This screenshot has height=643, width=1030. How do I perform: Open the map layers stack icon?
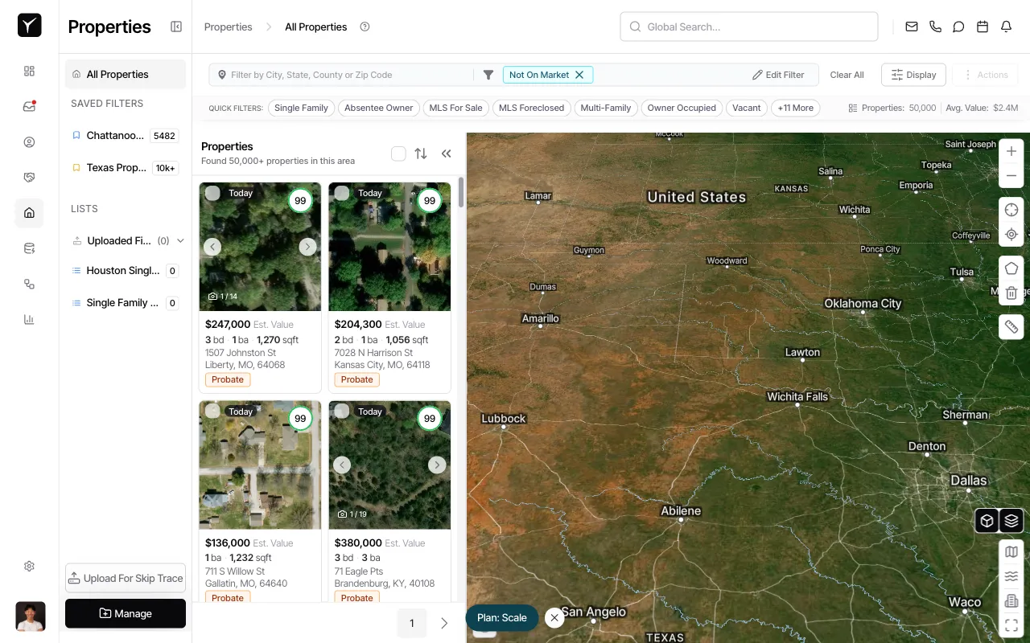[x=1011, y=521]
